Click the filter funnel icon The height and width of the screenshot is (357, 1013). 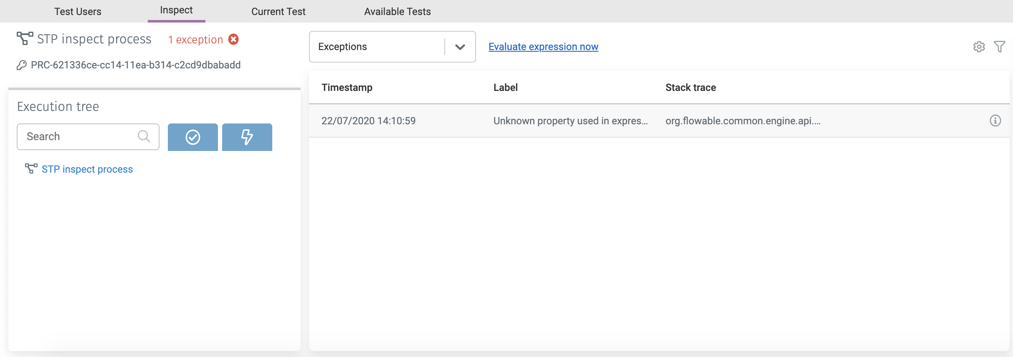tap(1000, 47)
